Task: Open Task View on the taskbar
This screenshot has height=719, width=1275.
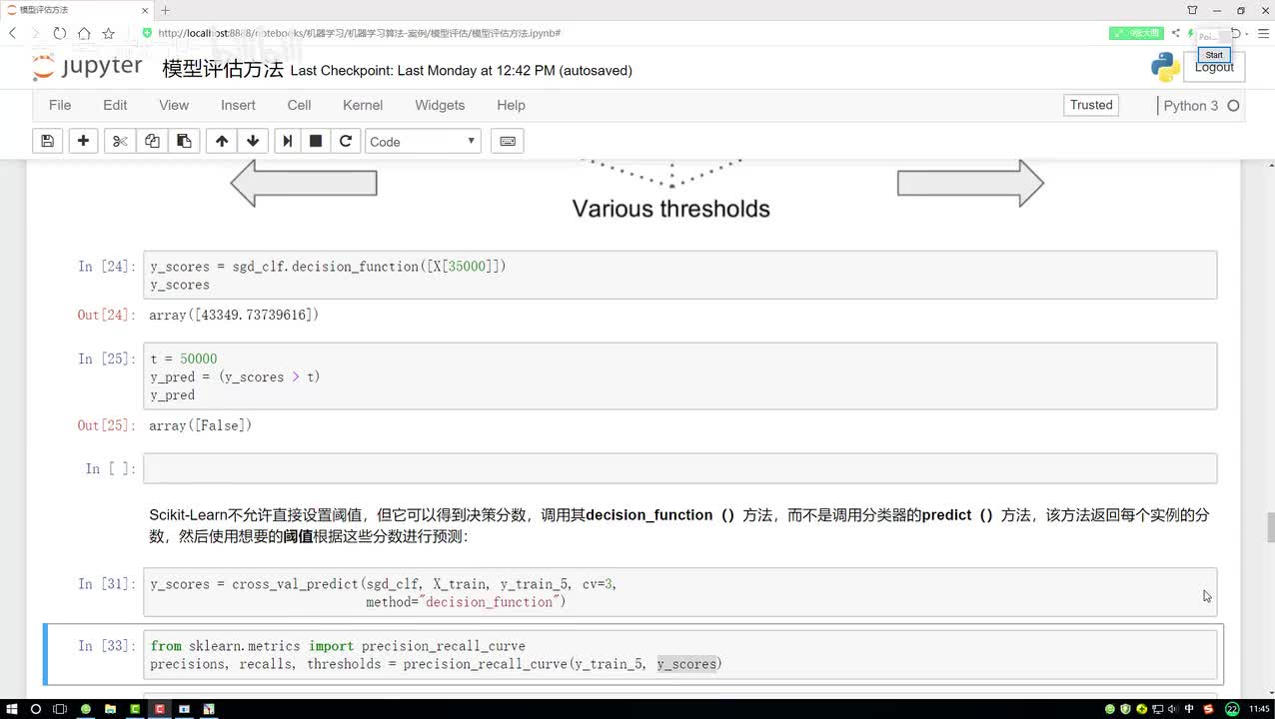Action: click(x=60, y=709)
